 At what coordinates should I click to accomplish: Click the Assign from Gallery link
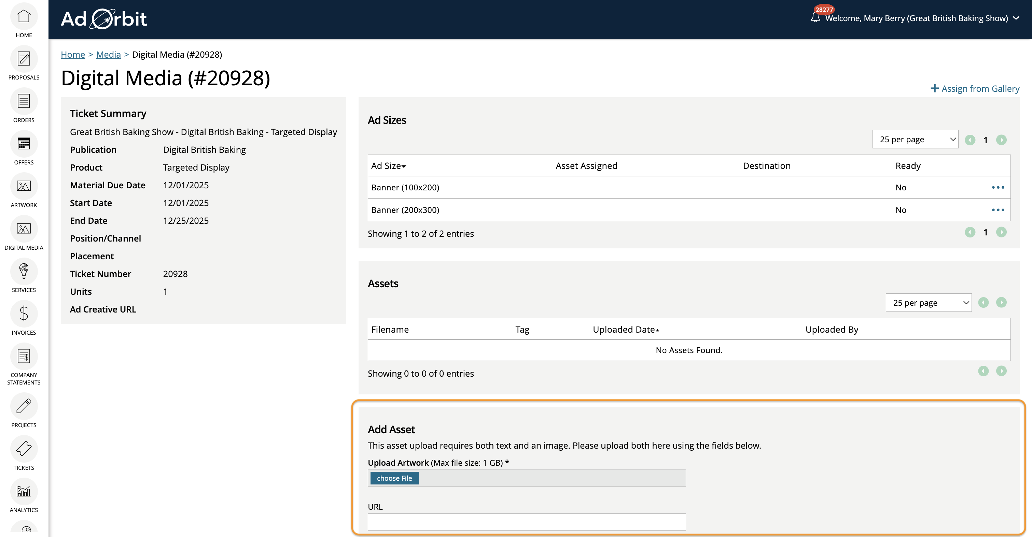975,88
